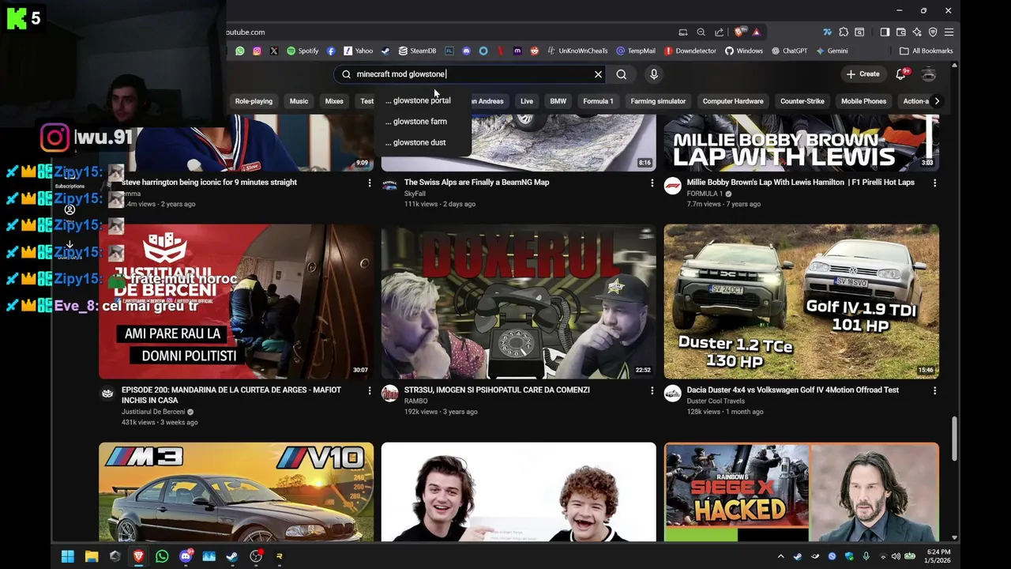Viewport: 1011px width, 569px height.
Task: Open options for STR3SU, IMOGEN video
Action: tap(652, 391)
